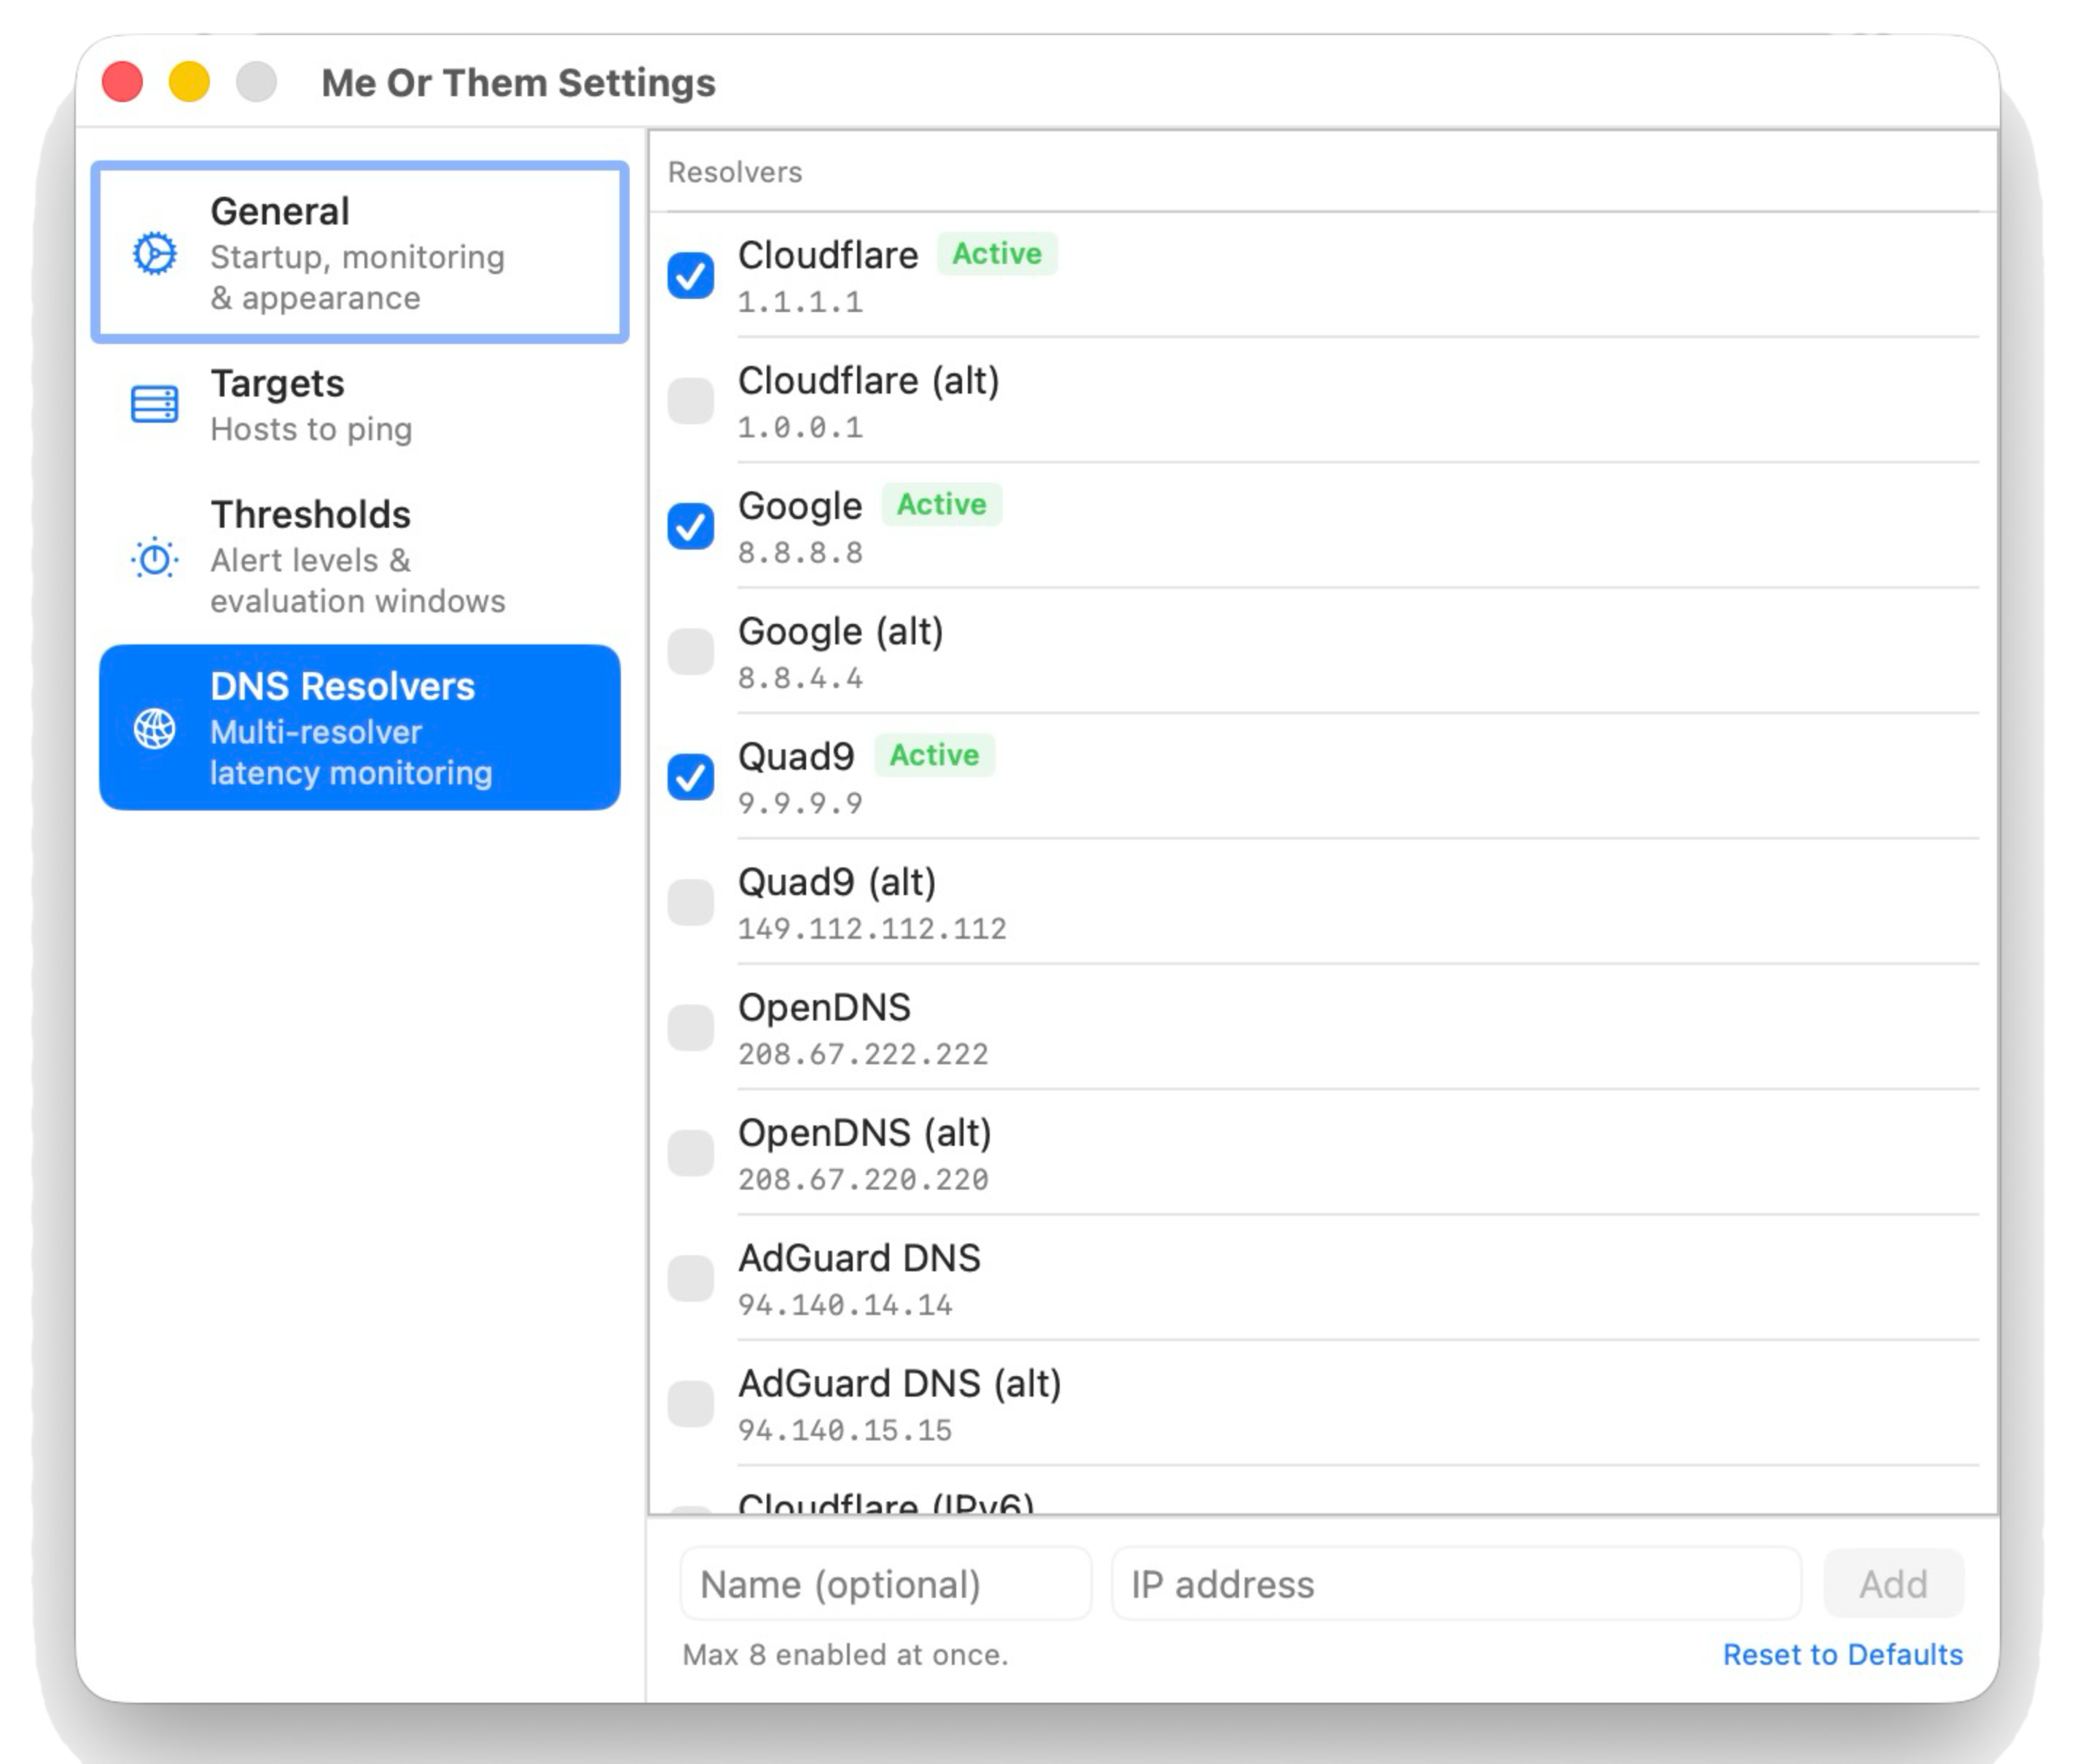Switch to the Targets tab
Image resolution: width=2099 pixels, height=1764 pixels.
coord(360,405)
